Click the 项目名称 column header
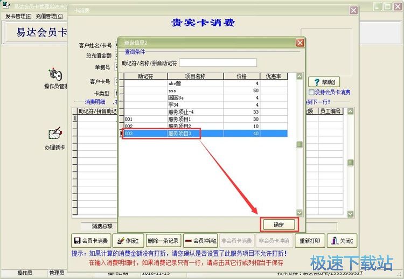Screen dimensions: 404x279 click(196, 76)
